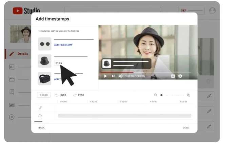Select the 01:25 timestamp field for the hat

[x=58, y=63]
